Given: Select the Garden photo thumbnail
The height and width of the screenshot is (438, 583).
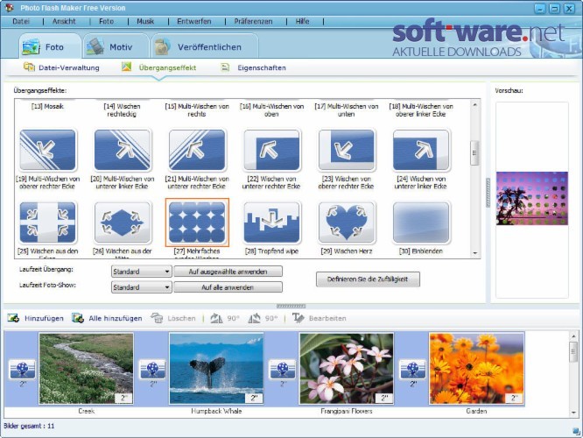Looking at the screenshot, I should click(477, 369).
